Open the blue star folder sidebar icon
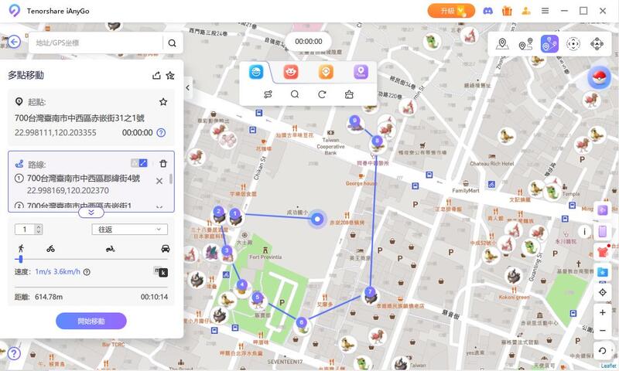Image resolution: width=619 pixels, height=371 pixels. [603, 271]
